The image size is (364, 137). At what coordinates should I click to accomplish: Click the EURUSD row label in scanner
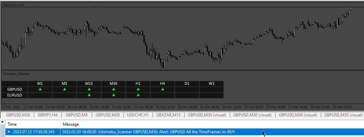[14, 95]
